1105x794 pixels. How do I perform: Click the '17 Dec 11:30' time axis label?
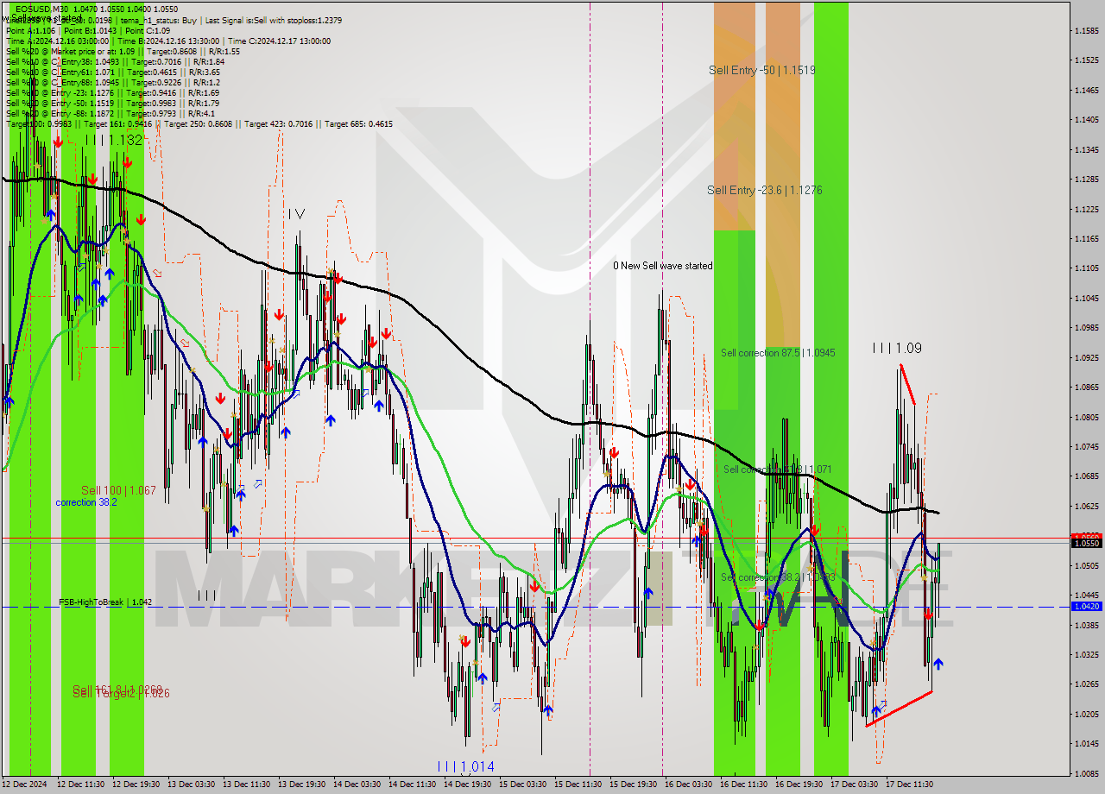tap(909, 785)
